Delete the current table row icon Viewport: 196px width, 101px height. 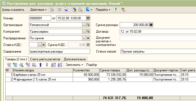(x=28, y=65)
